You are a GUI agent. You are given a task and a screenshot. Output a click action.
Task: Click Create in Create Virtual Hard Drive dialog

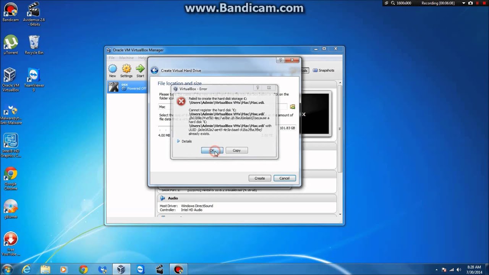tap(260, 178)
